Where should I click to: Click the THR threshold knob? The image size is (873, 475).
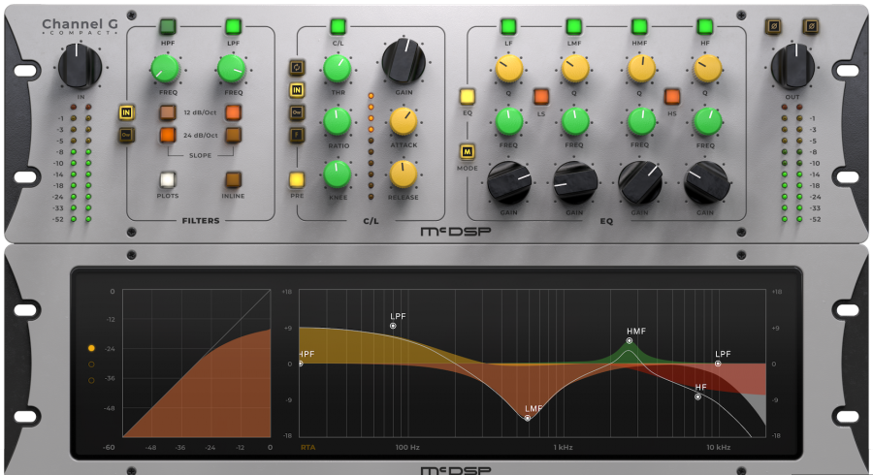(338, 69)
